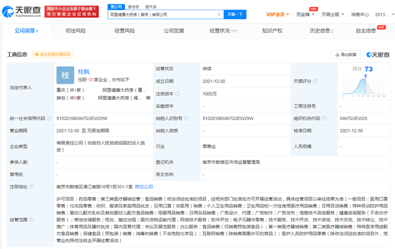Select the 查公司 search tab
395x249 pixels.
[x=116, y=7]
